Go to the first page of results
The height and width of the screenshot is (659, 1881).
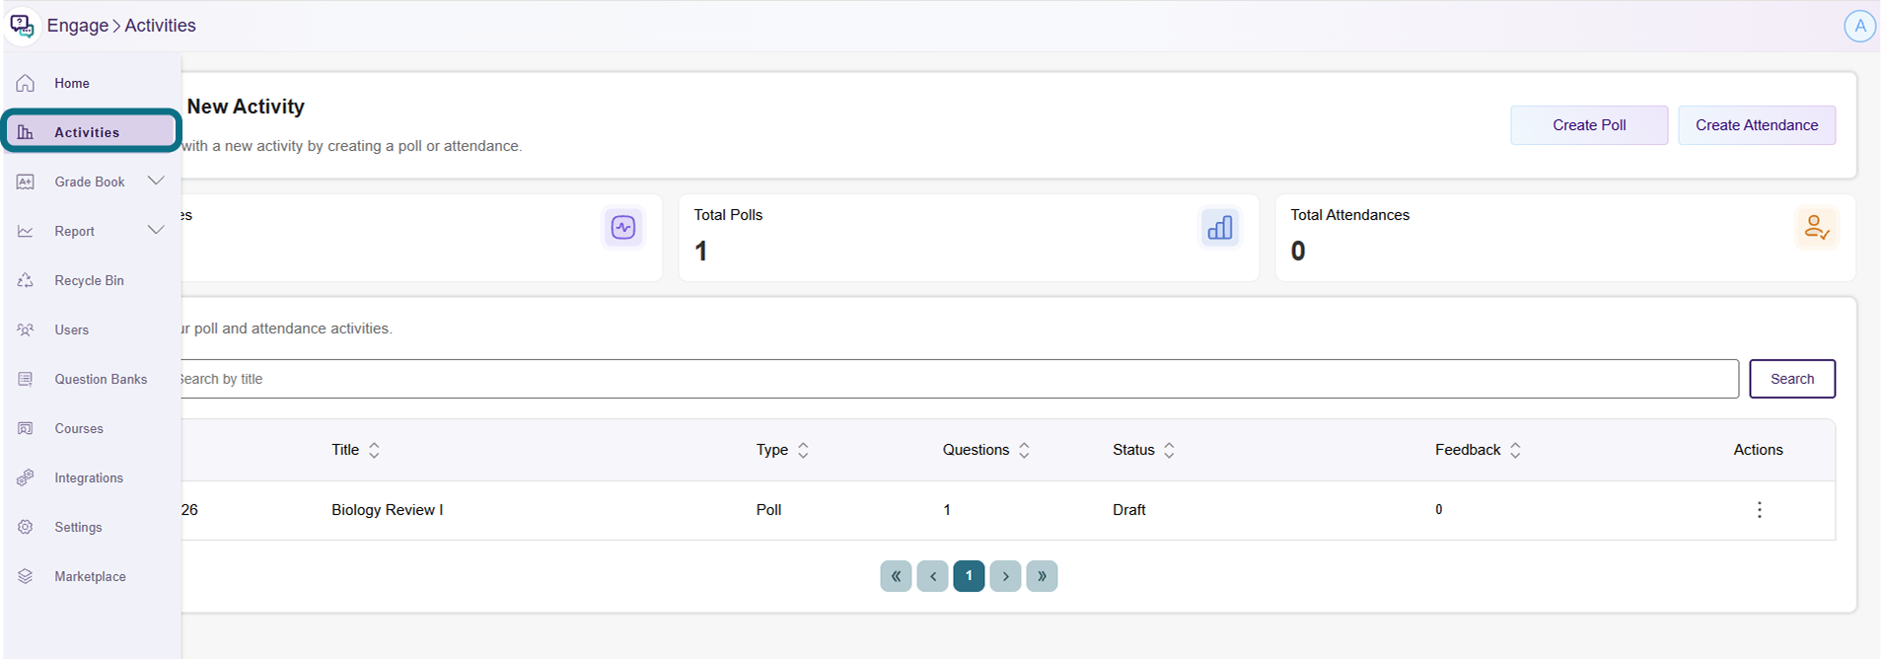[x=896, y=576]
